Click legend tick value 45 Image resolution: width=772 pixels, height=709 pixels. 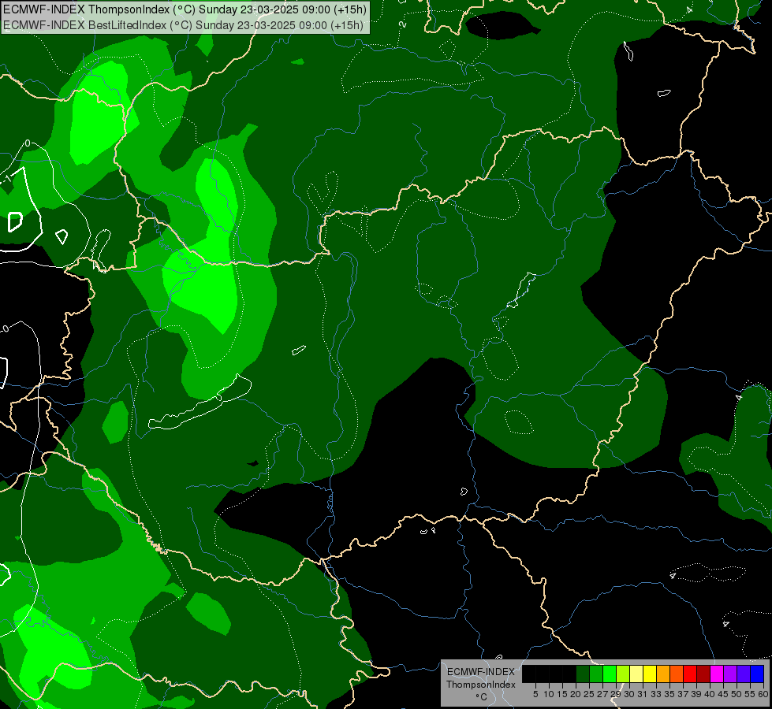point(723,694)
